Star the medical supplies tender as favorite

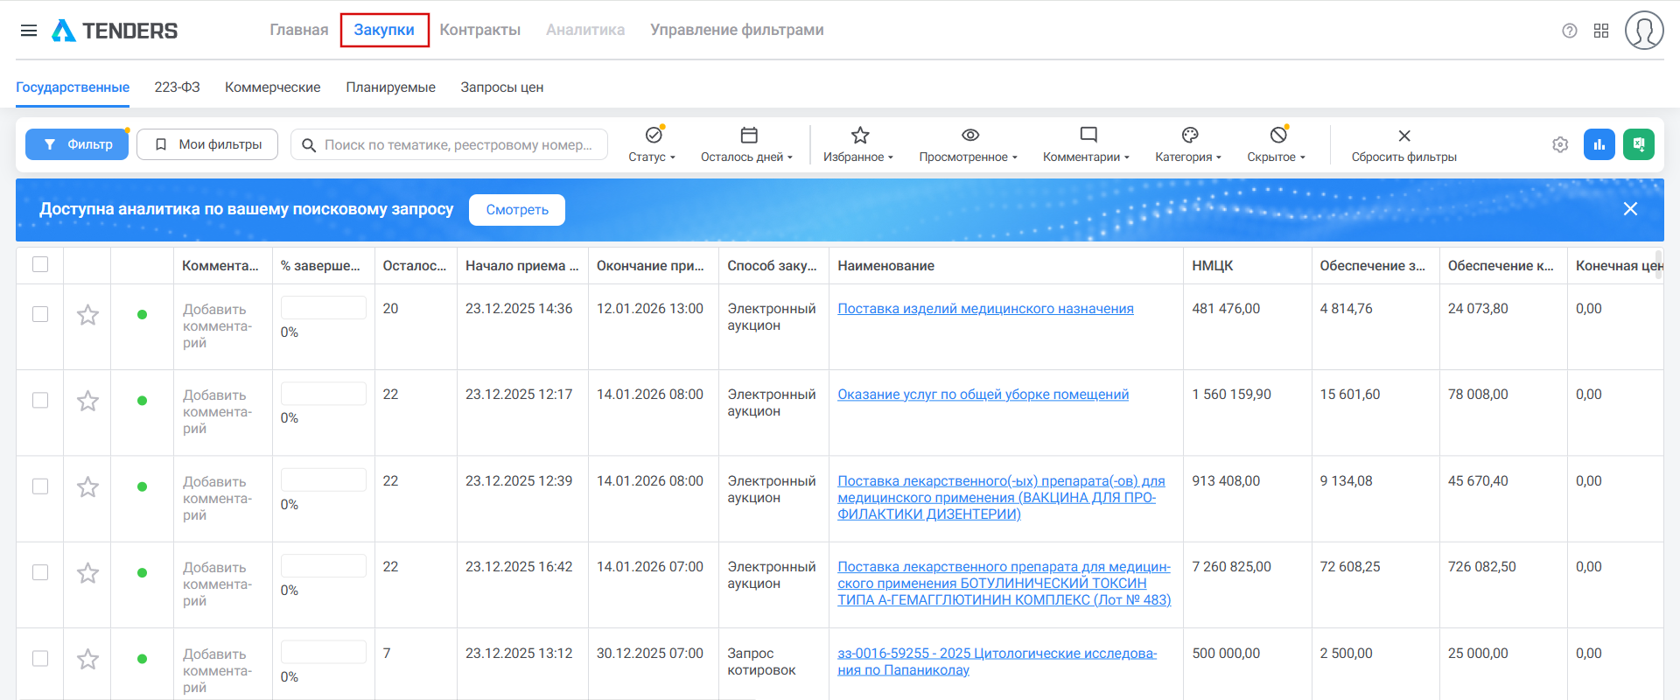tap(87, 315)
